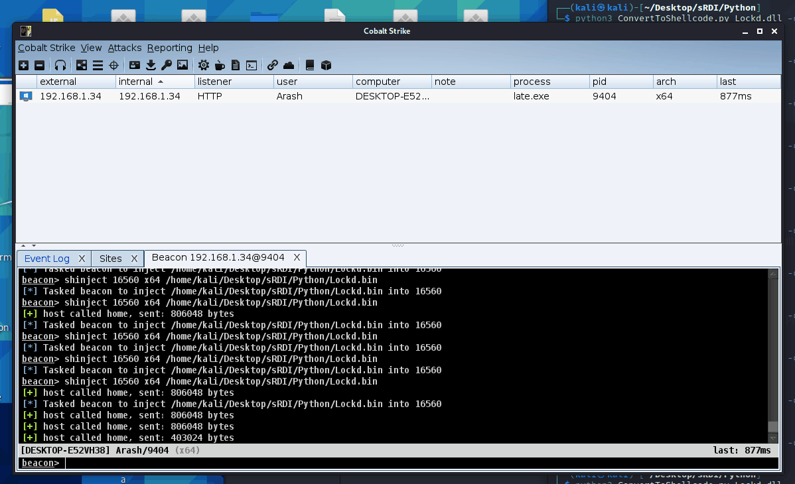Expand split pane with the down arrow
The height and width of the screenshot is (484, 795).
(x=33, y=245)
